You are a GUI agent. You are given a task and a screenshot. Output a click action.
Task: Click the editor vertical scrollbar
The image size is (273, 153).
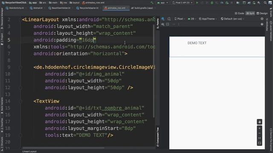click(154, 71)
